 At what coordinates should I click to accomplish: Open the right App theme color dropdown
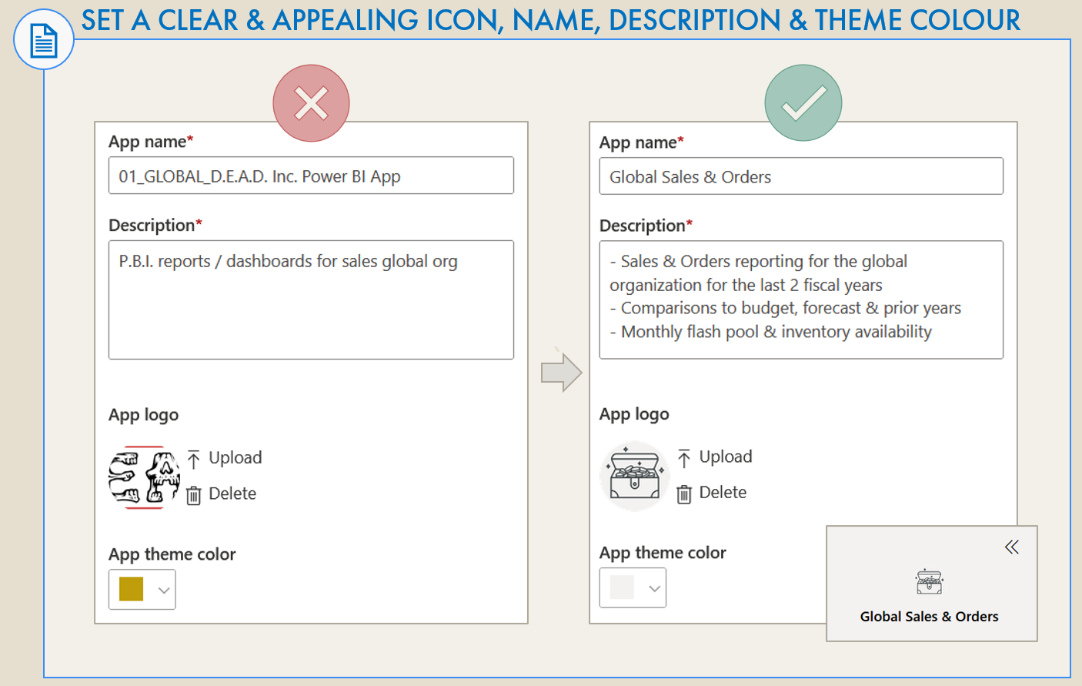point(653,587)
